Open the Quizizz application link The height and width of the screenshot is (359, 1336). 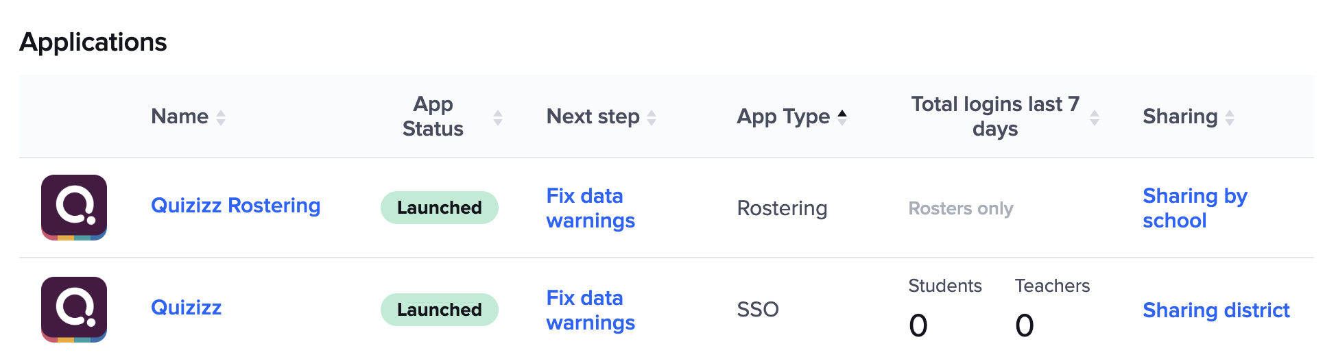pyautogui.click(x=186, y=308)
